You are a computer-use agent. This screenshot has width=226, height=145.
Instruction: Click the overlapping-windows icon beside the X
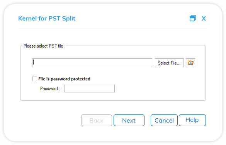pos(193,18)
